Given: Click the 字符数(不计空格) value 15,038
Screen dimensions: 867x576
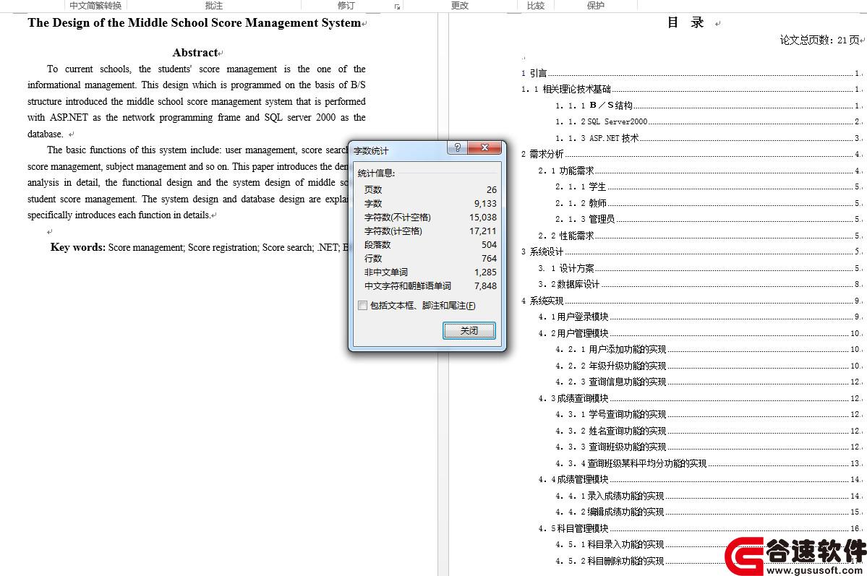Looking at the screenshot, I should point(483,218).
